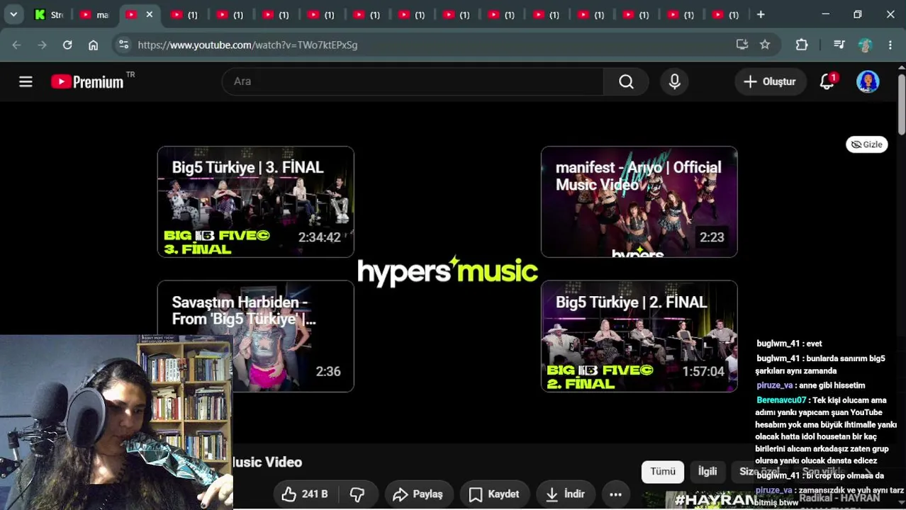Click the #HAYRAN recommended video thumbnail

710,500
